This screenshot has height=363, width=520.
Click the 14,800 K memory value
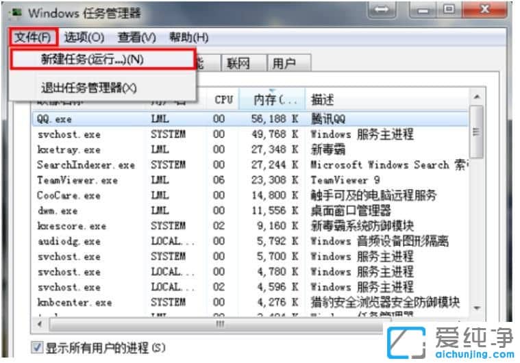pos(275,195)
